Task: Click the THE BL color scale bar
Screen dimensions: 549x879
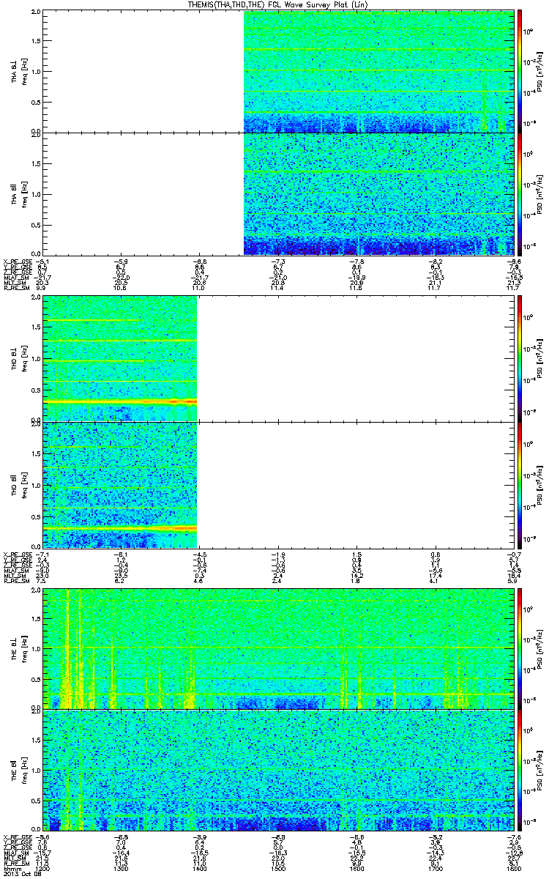Action: (x=520, y=648)
